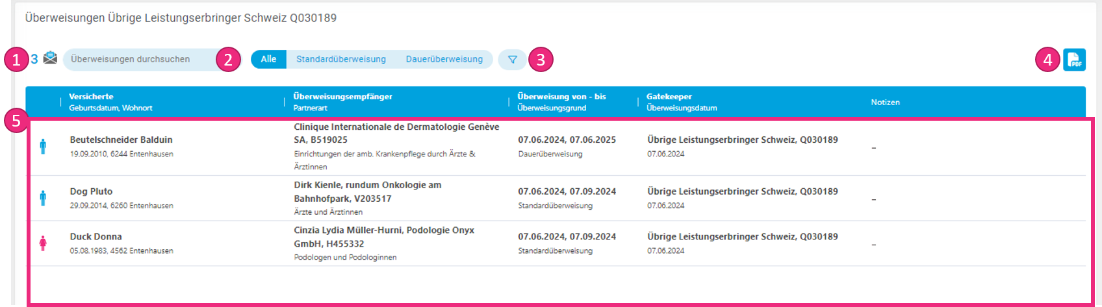Click Gatekeeper entry in Dog Pluto row
Viewport: 1102px width, 307px height.
[742, 191]
